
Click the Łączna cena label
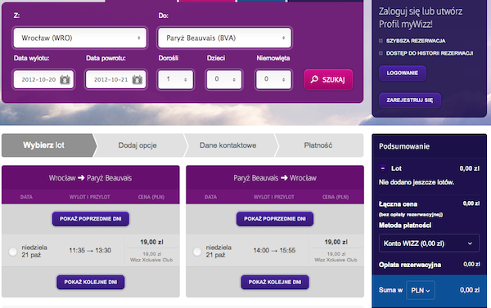tap(398, 204)
